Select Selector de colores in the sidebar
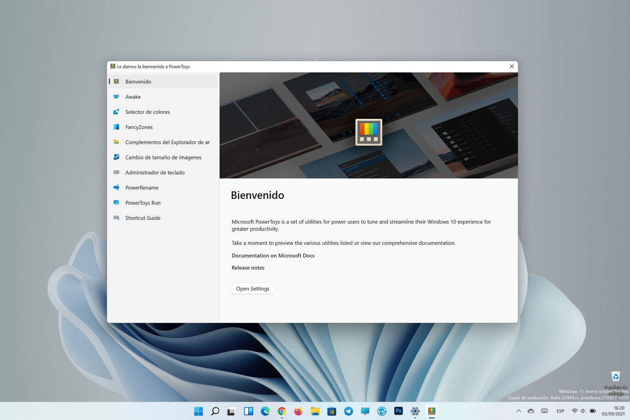The image size is (630, 420). (163, 112)
